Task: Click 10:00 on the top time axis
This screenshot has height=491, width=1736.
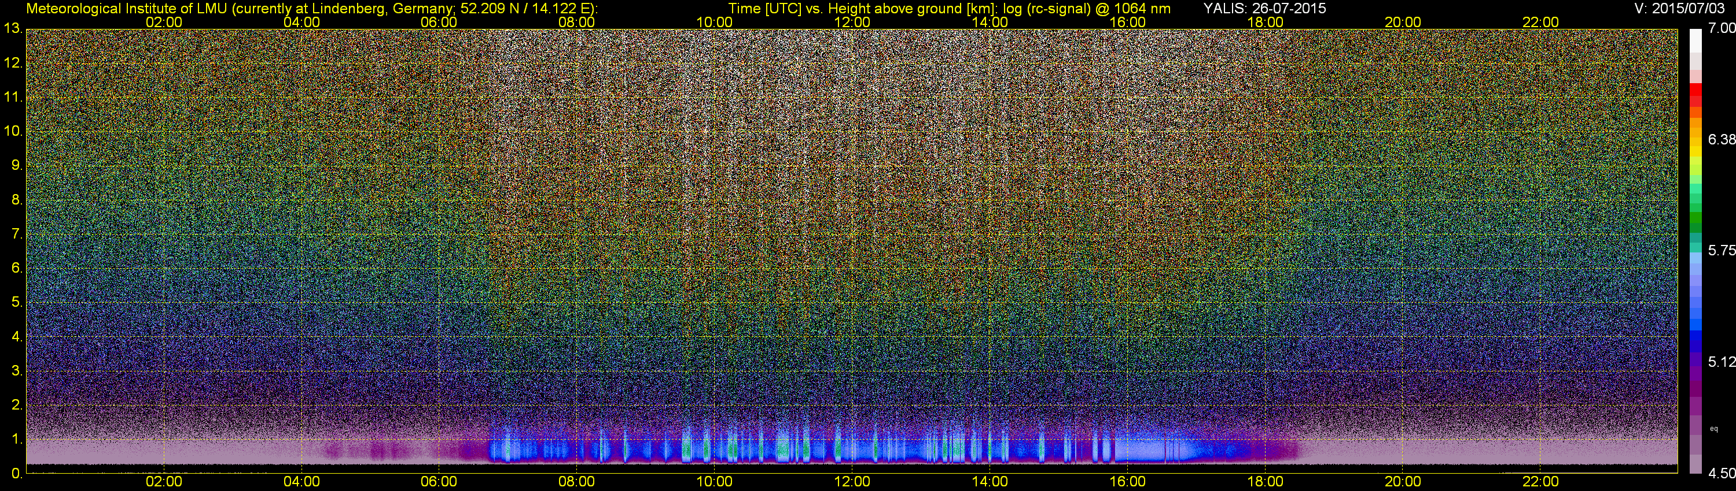Action: pos(714,22)
